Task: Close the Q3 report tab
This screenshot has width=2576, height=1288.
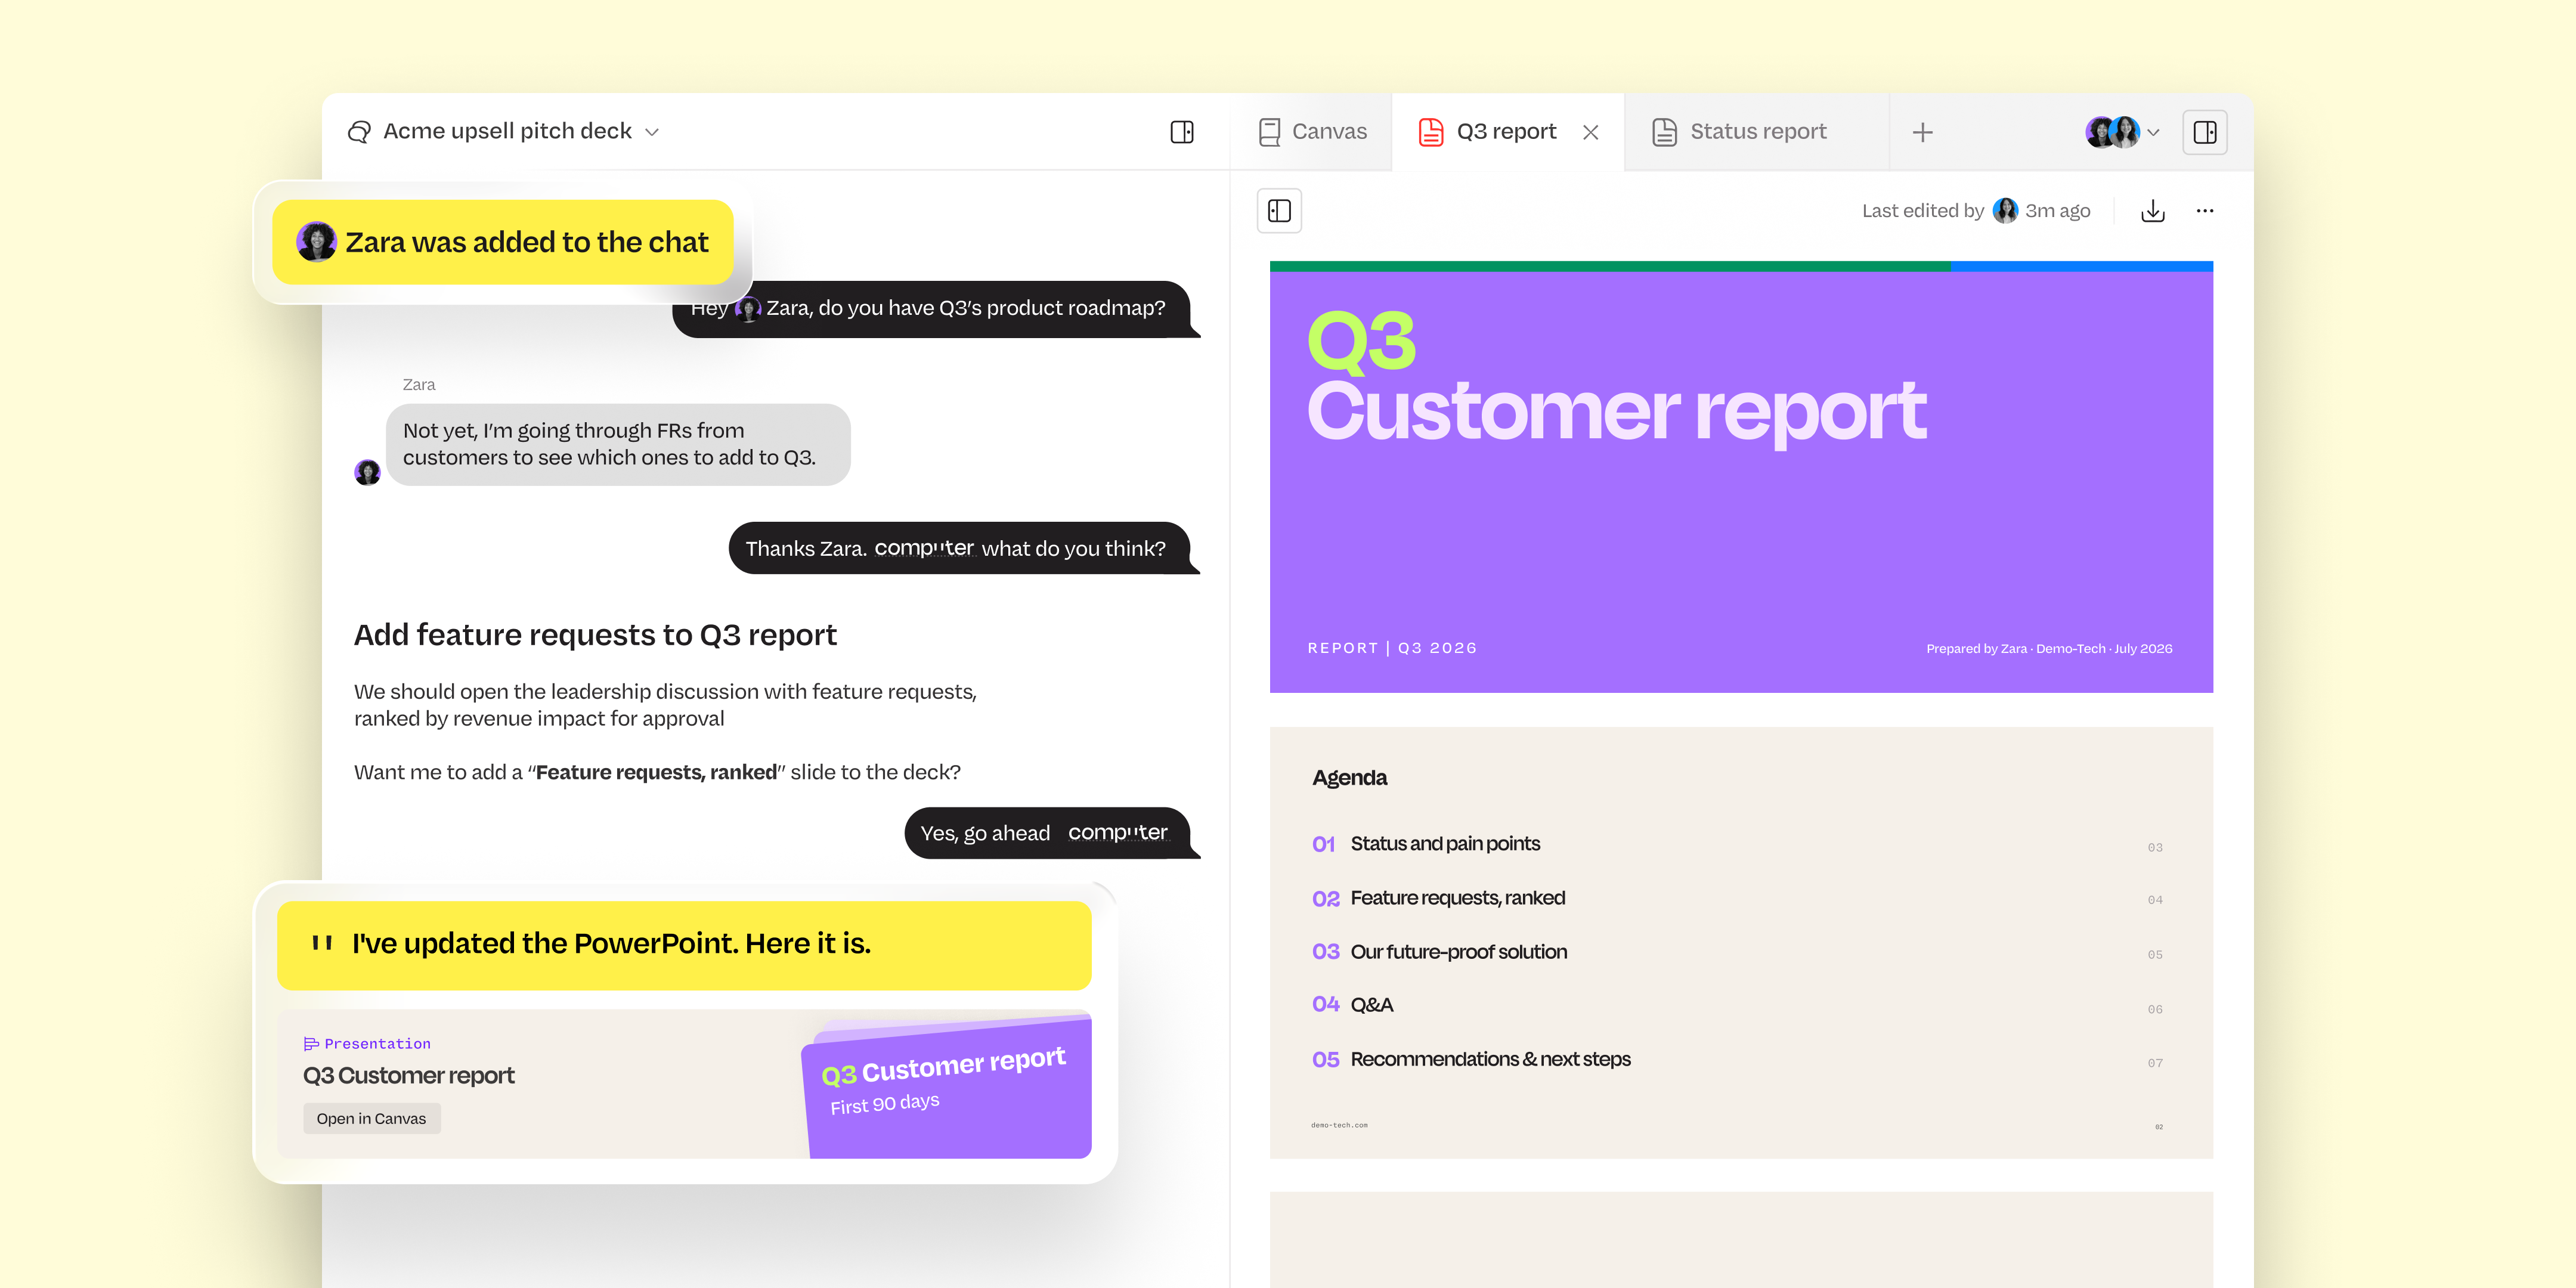Action: [1591, 132]
